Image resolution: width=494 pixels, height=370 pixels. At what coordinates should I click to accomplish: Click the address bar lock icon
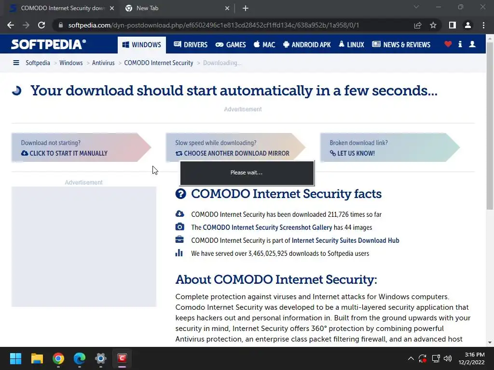(x=60, y=25)
